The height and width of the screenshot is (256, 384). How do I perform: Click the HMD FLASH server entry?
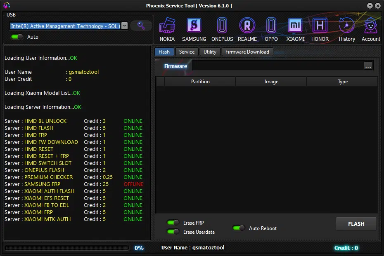[39, 128]
